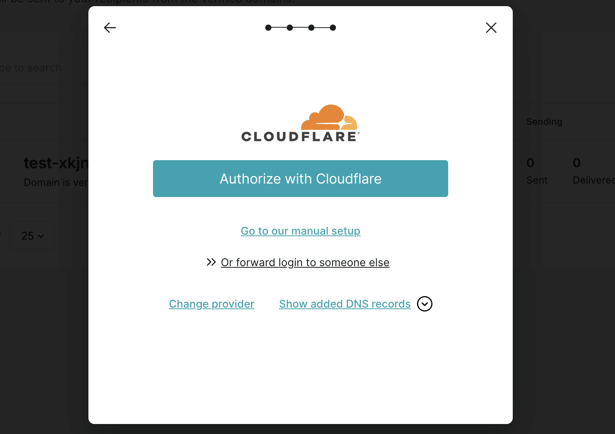Click the third step dot in progress indicator
This screenshot has height=434, width=615.
(311, 28)
